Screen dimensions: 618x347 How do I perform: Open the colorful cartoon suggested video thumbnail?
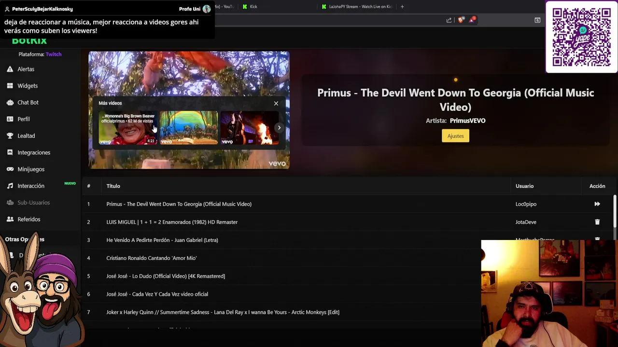point(189,128)
